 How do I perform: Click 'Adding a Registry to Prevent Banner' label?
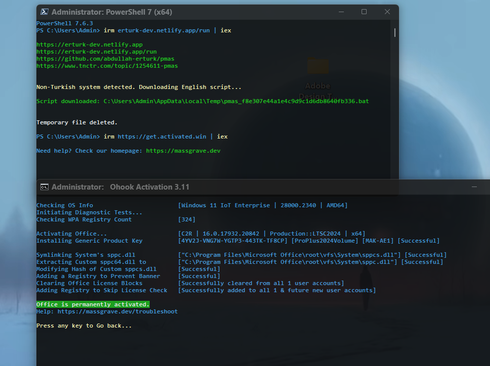click(99, 276)
